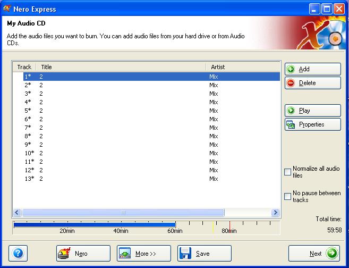Click the Total time value 59:58
349x268 pixels.
(334, 230)
